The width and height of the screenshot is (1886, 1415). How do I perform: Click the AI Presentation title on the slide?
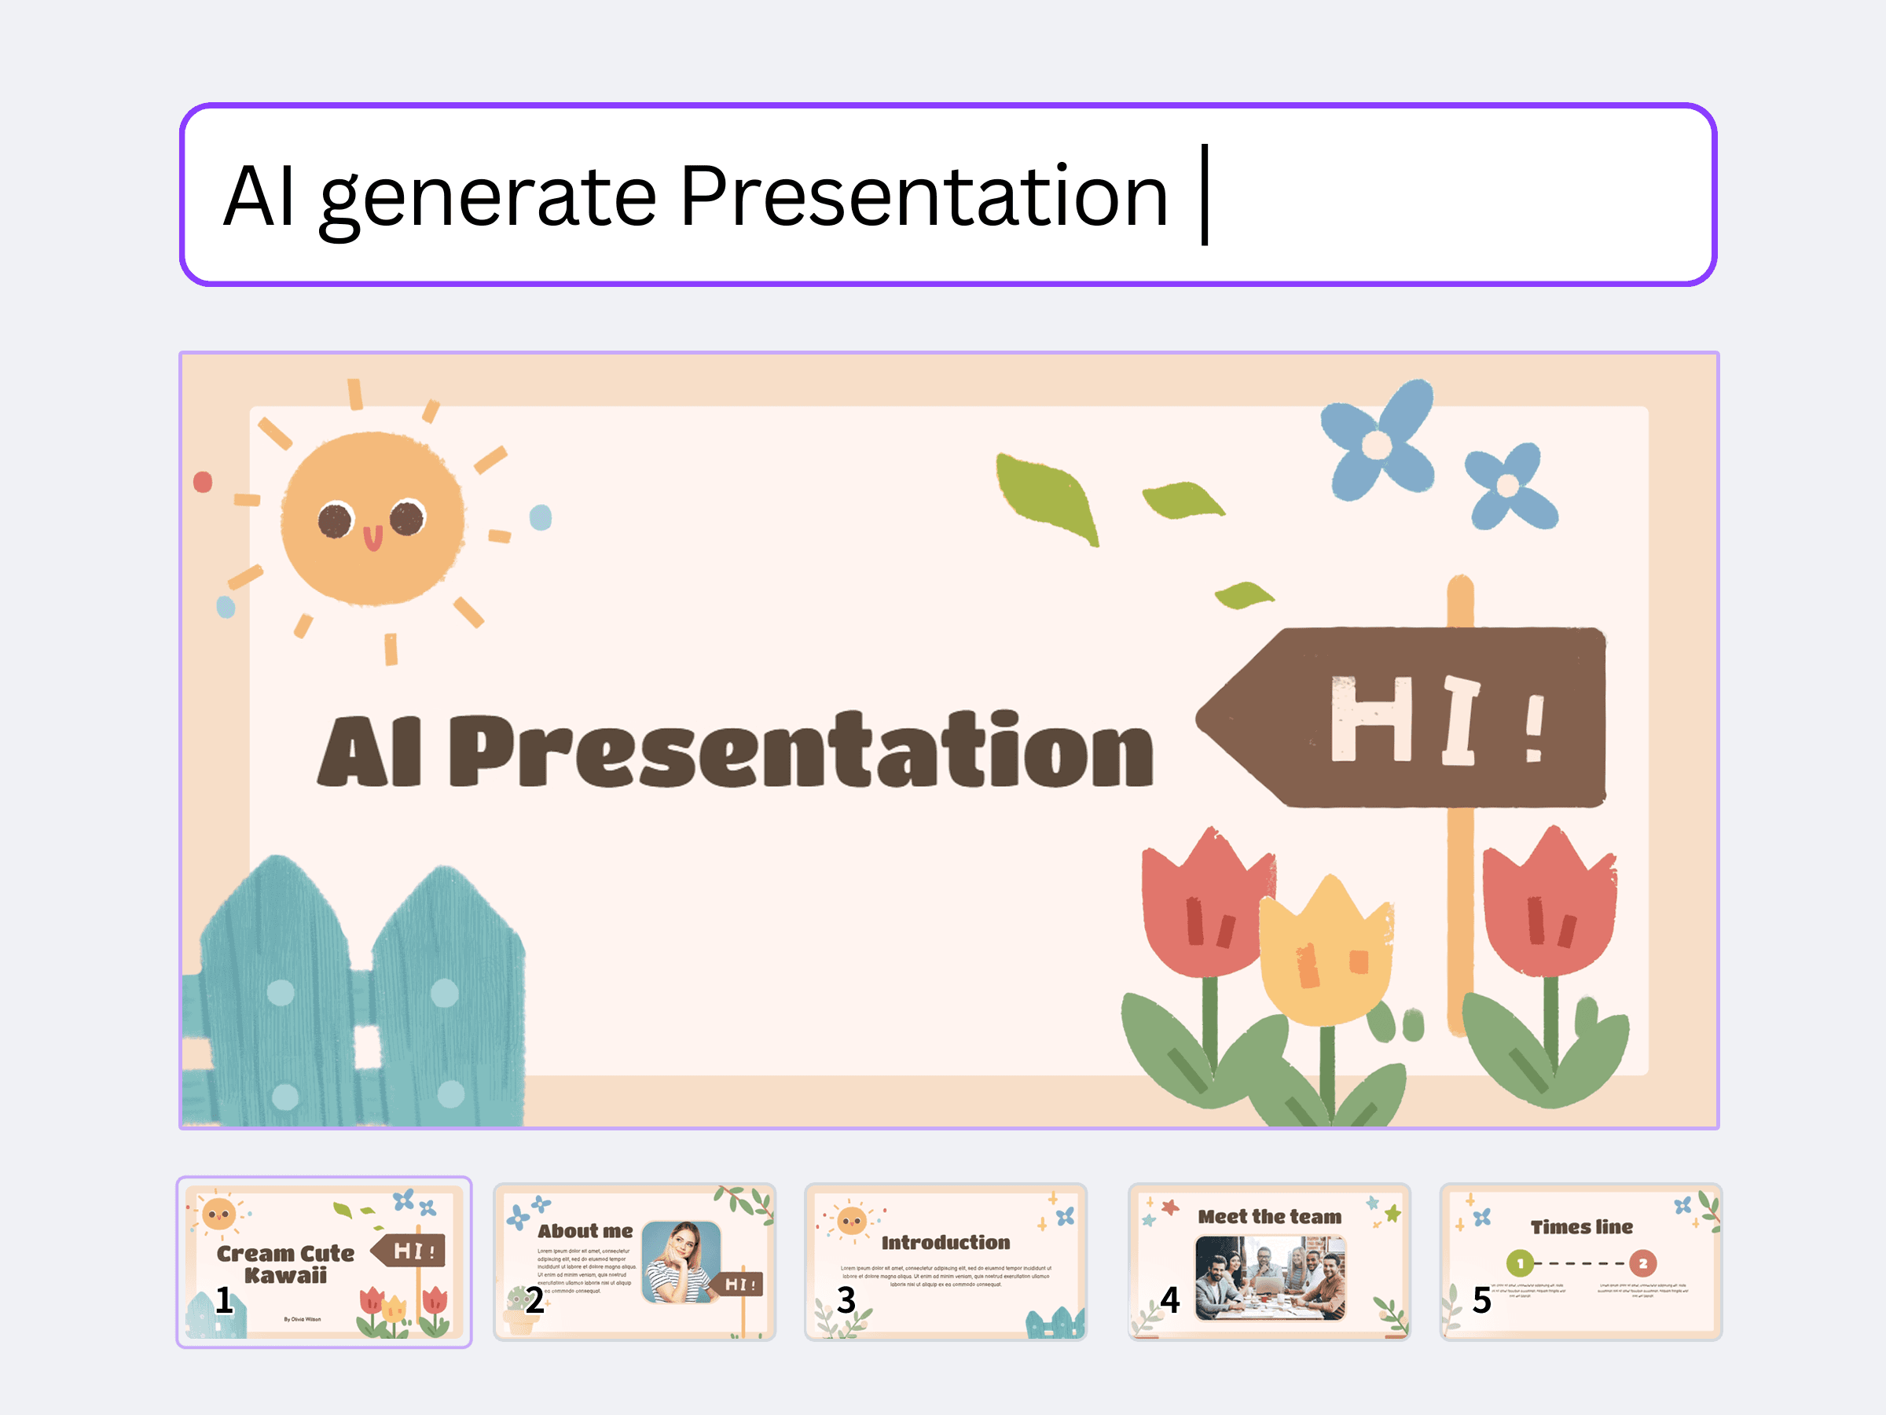[735, 749]
